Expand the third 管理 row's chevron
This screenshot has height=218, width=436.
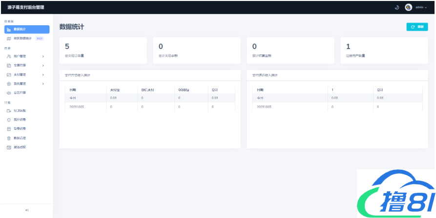tap(43, 74)
